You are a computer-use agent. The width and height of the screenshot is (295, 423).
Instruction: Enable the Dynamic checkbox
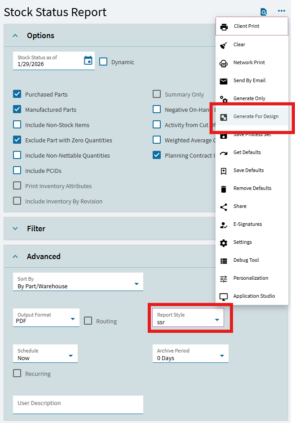click(x=103, y=62)
